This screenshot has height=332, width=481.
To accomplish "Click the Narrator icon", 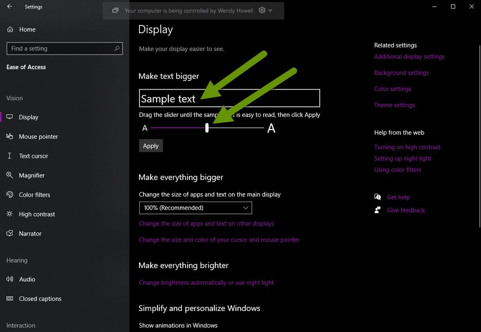I will pos(9,233).
